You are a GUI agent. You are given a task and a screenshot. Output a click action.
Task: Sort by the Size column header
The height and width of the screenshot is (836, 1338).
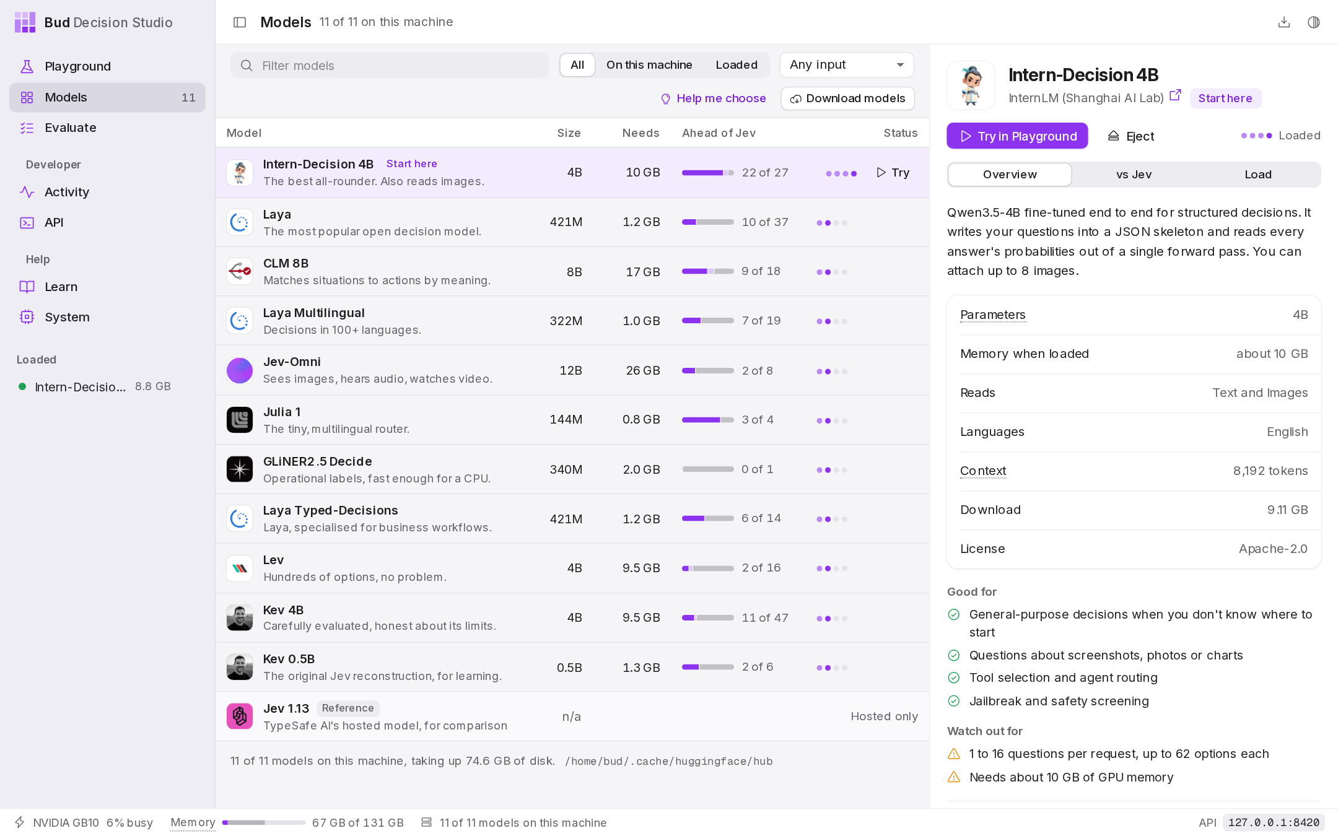click(x=569, y=133)
